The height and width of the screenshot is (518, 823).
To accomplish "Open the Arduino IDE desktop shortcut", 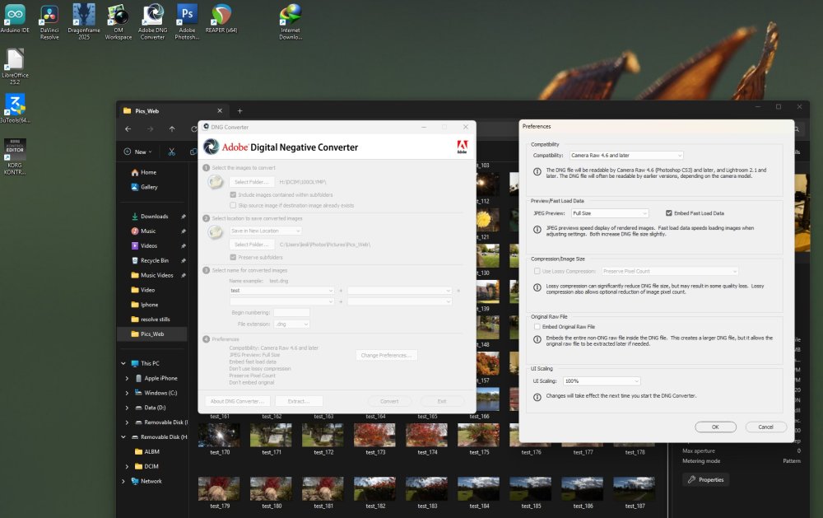I will tap(15, 16).
